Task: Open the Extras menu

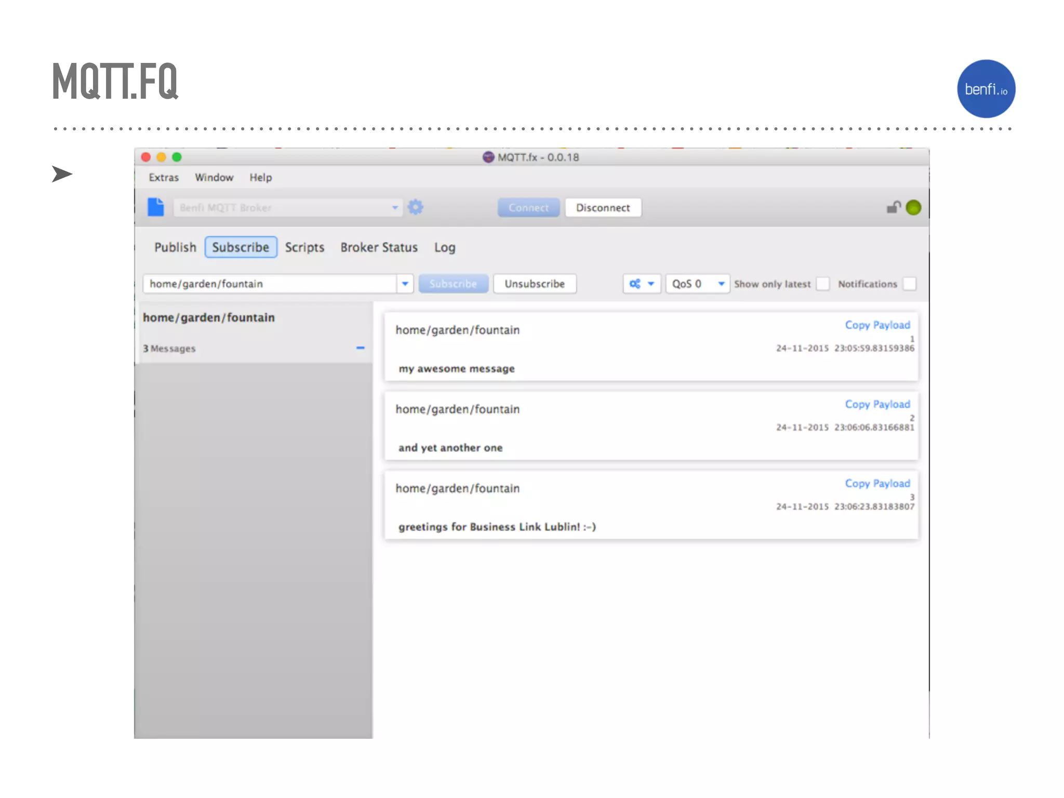Action: tap(164, 178)
